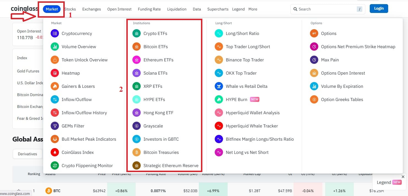Click the Crypto Flippening Monitor icon
The height and width of the screenshot is (196, 408).
point(55,166)
